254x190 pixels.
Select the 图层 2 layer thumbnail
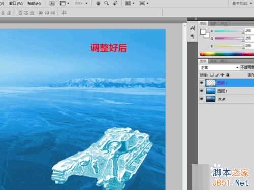pyautogui.click(x=211, y=83)
